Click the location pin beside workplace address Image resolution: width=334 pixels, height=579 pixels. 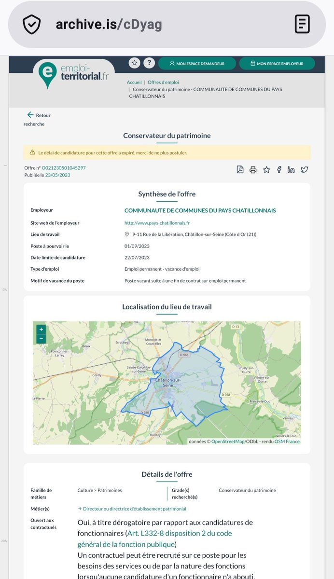pos(127,234)
